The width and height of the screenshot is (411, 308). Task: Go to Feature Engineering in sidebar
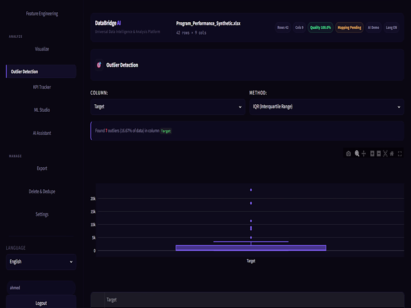pyautogui.click(x=42, y=14)
